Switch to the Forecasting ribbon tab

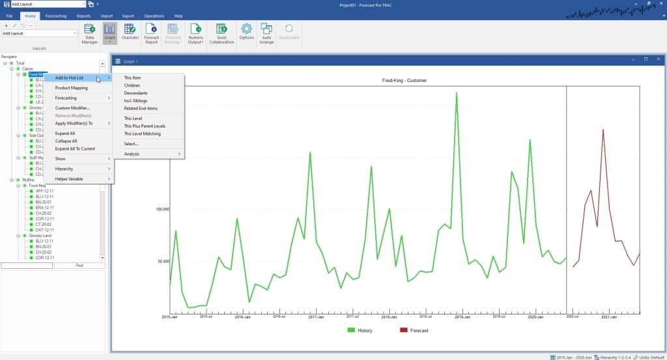56,15
